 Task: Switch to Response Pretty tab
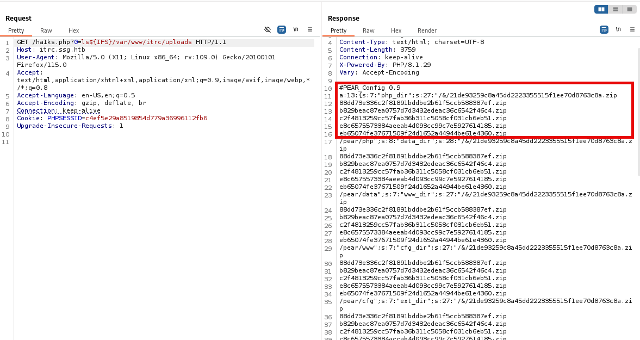[338, 30]
